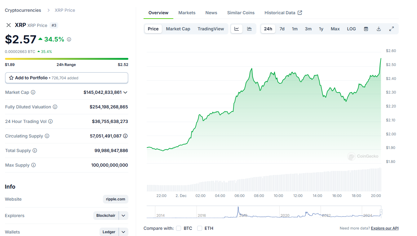417x236 pixels.
Task: Select 1y time range
Action: pos(321,29)
